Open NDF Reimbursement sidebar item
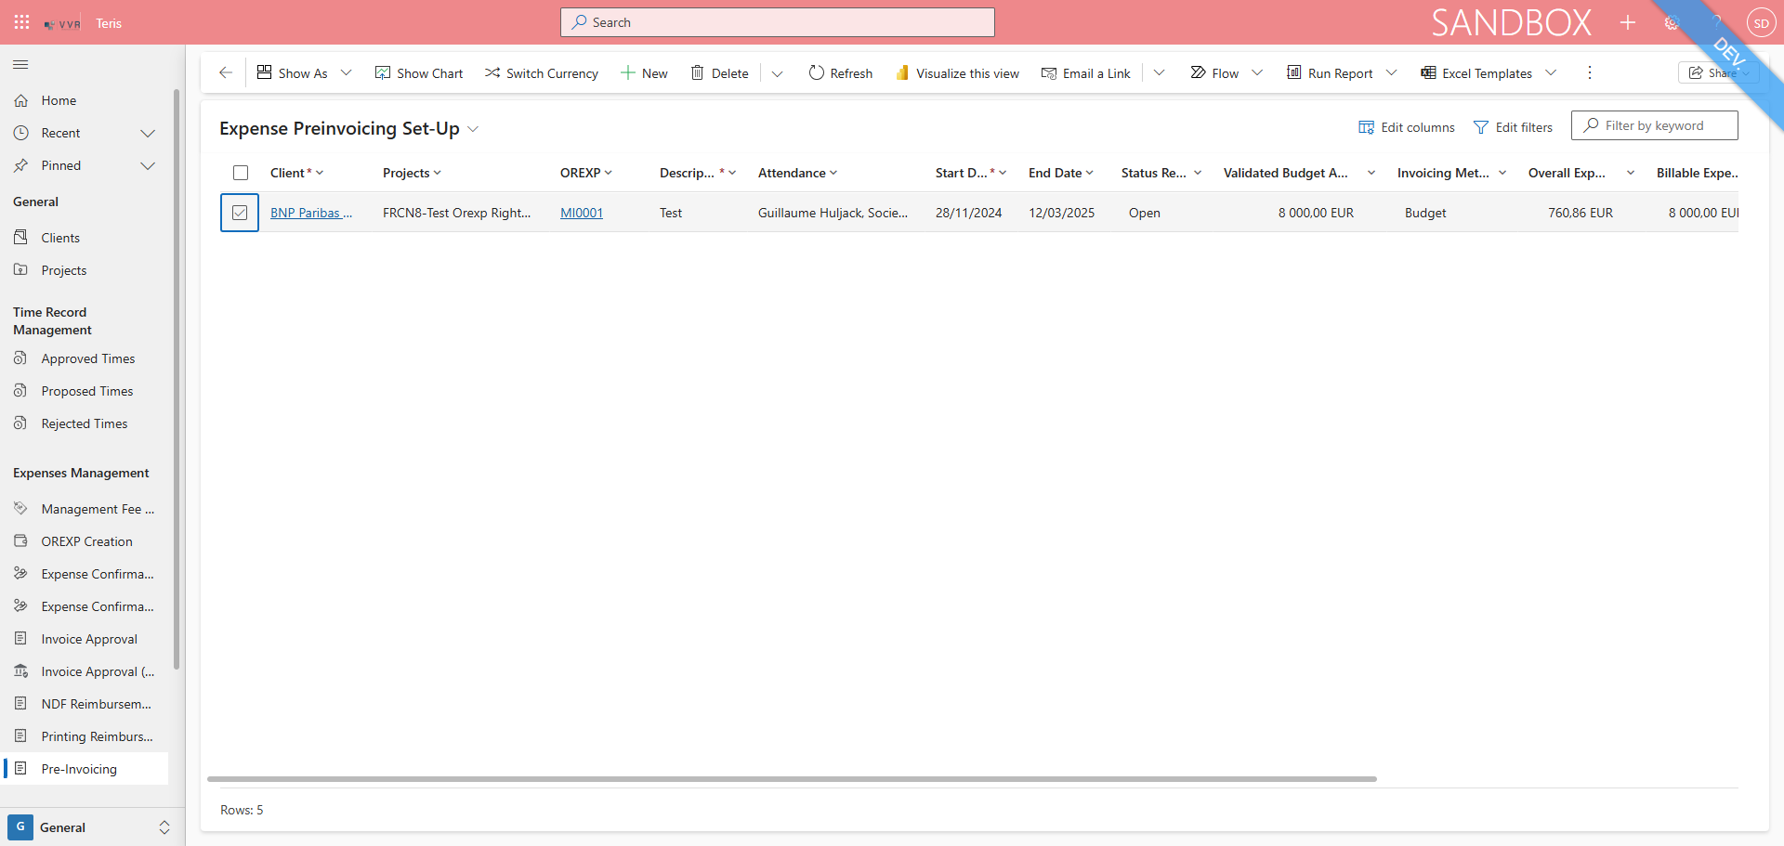The height and width of the screenshot is (846, 1784). click(x=85, y=704)
